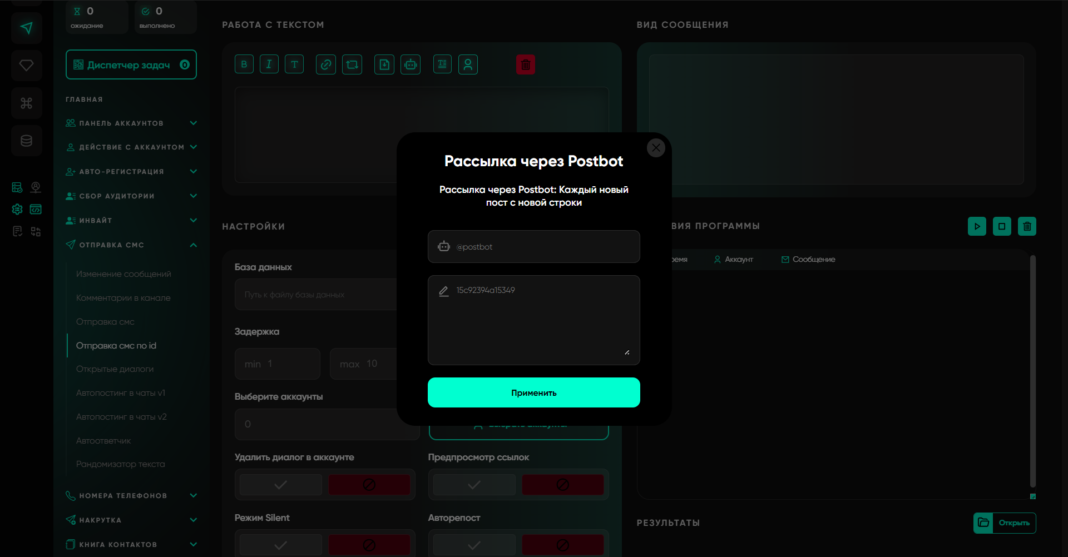Image resolution: width=1068 pixels, height=557 pixels.
Task: Click the insert link icon in toolbar
Action: click(x=326, y=64)
